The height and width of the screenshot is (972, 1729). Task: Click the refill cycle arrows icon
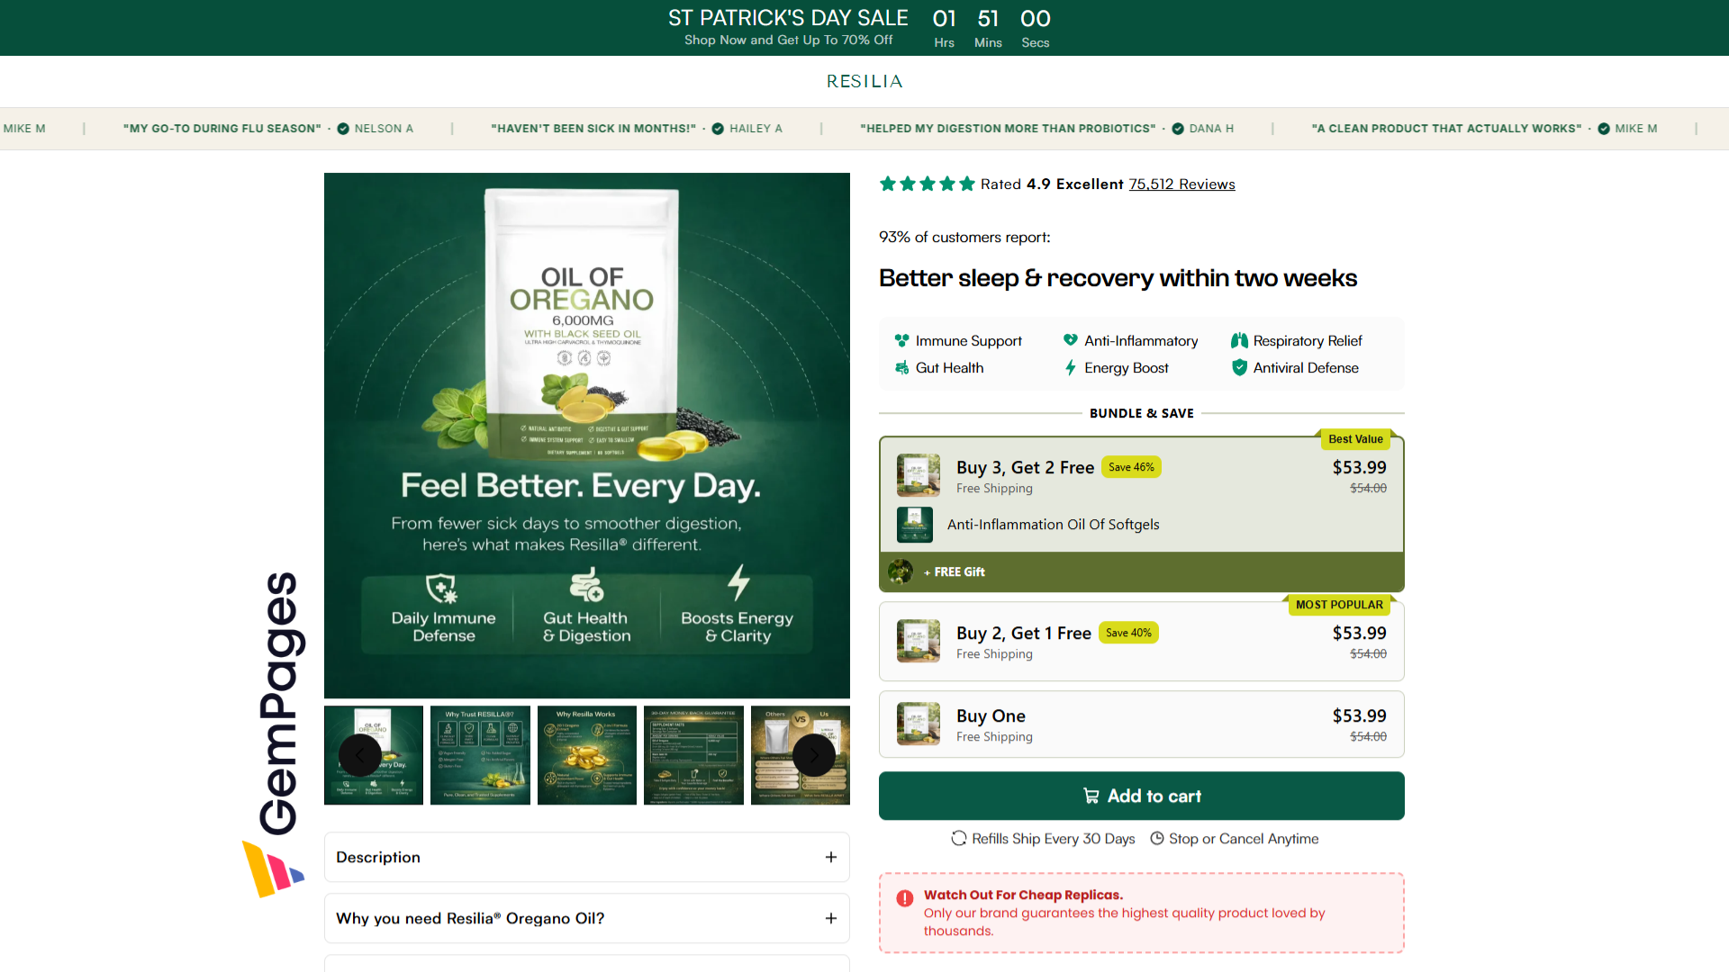tap(958, 838)
